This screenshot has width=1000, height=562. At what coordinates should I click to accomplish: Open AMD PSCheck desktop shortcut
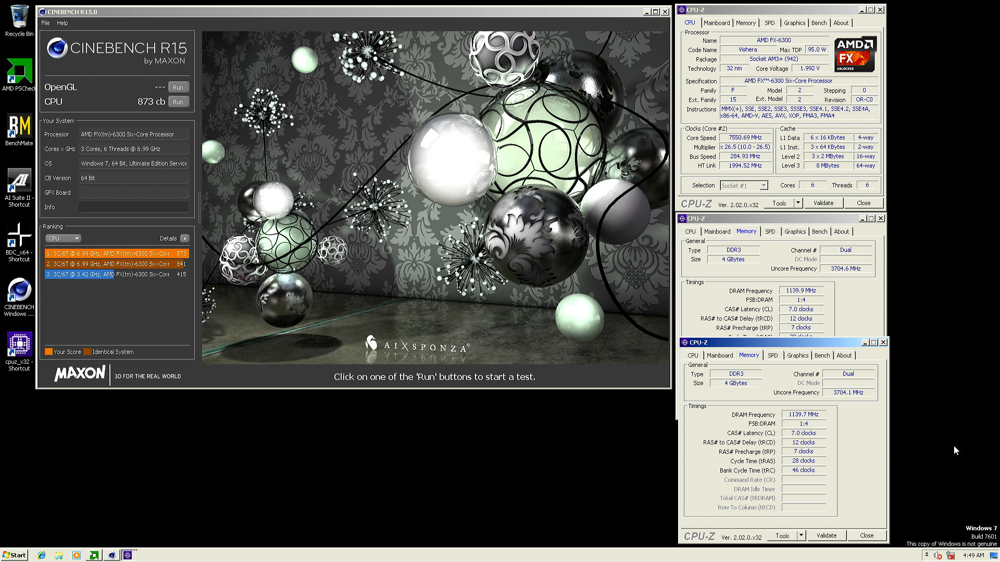pos(19,74)
